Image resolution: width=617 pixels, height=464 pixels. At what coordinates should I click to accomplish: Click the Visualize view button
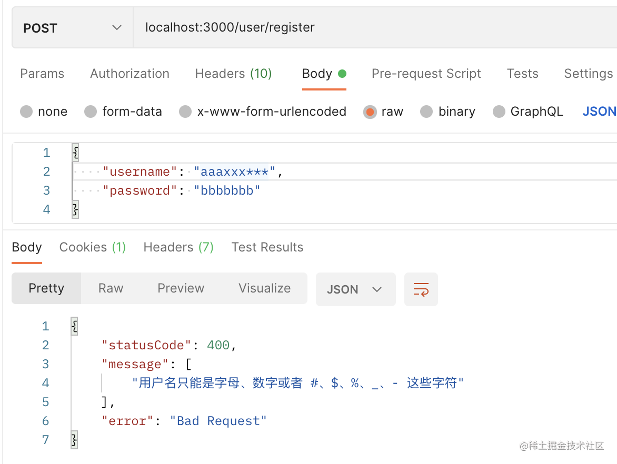[x=264, y=288]
